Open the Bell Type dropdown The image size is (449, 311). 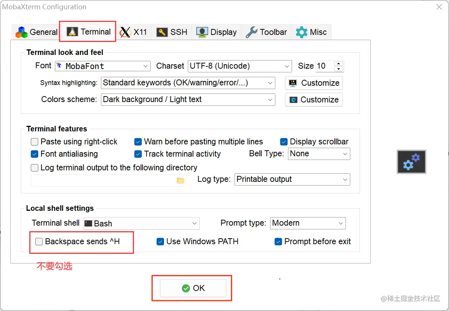pyautogui.click(x=319, y=154)
